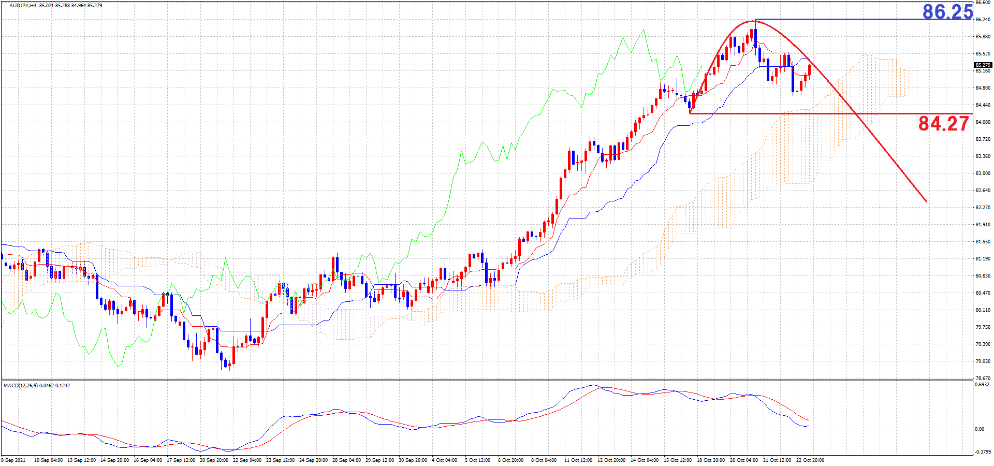
Task: Click the 22 Oct 20:00 time axis label
Action: [x=810, y=460]
